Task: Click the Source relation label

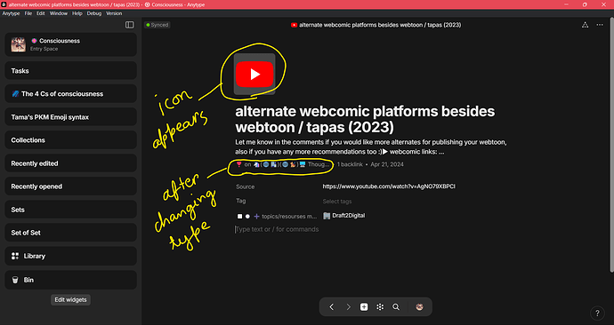Action: click(245, 186)
